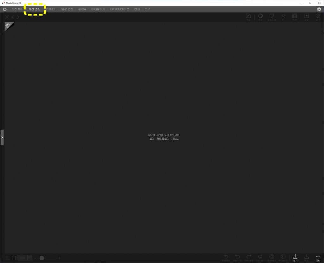Click the close photo X icon
This screenshot has width=324, height=263.
tap(7, 17)
